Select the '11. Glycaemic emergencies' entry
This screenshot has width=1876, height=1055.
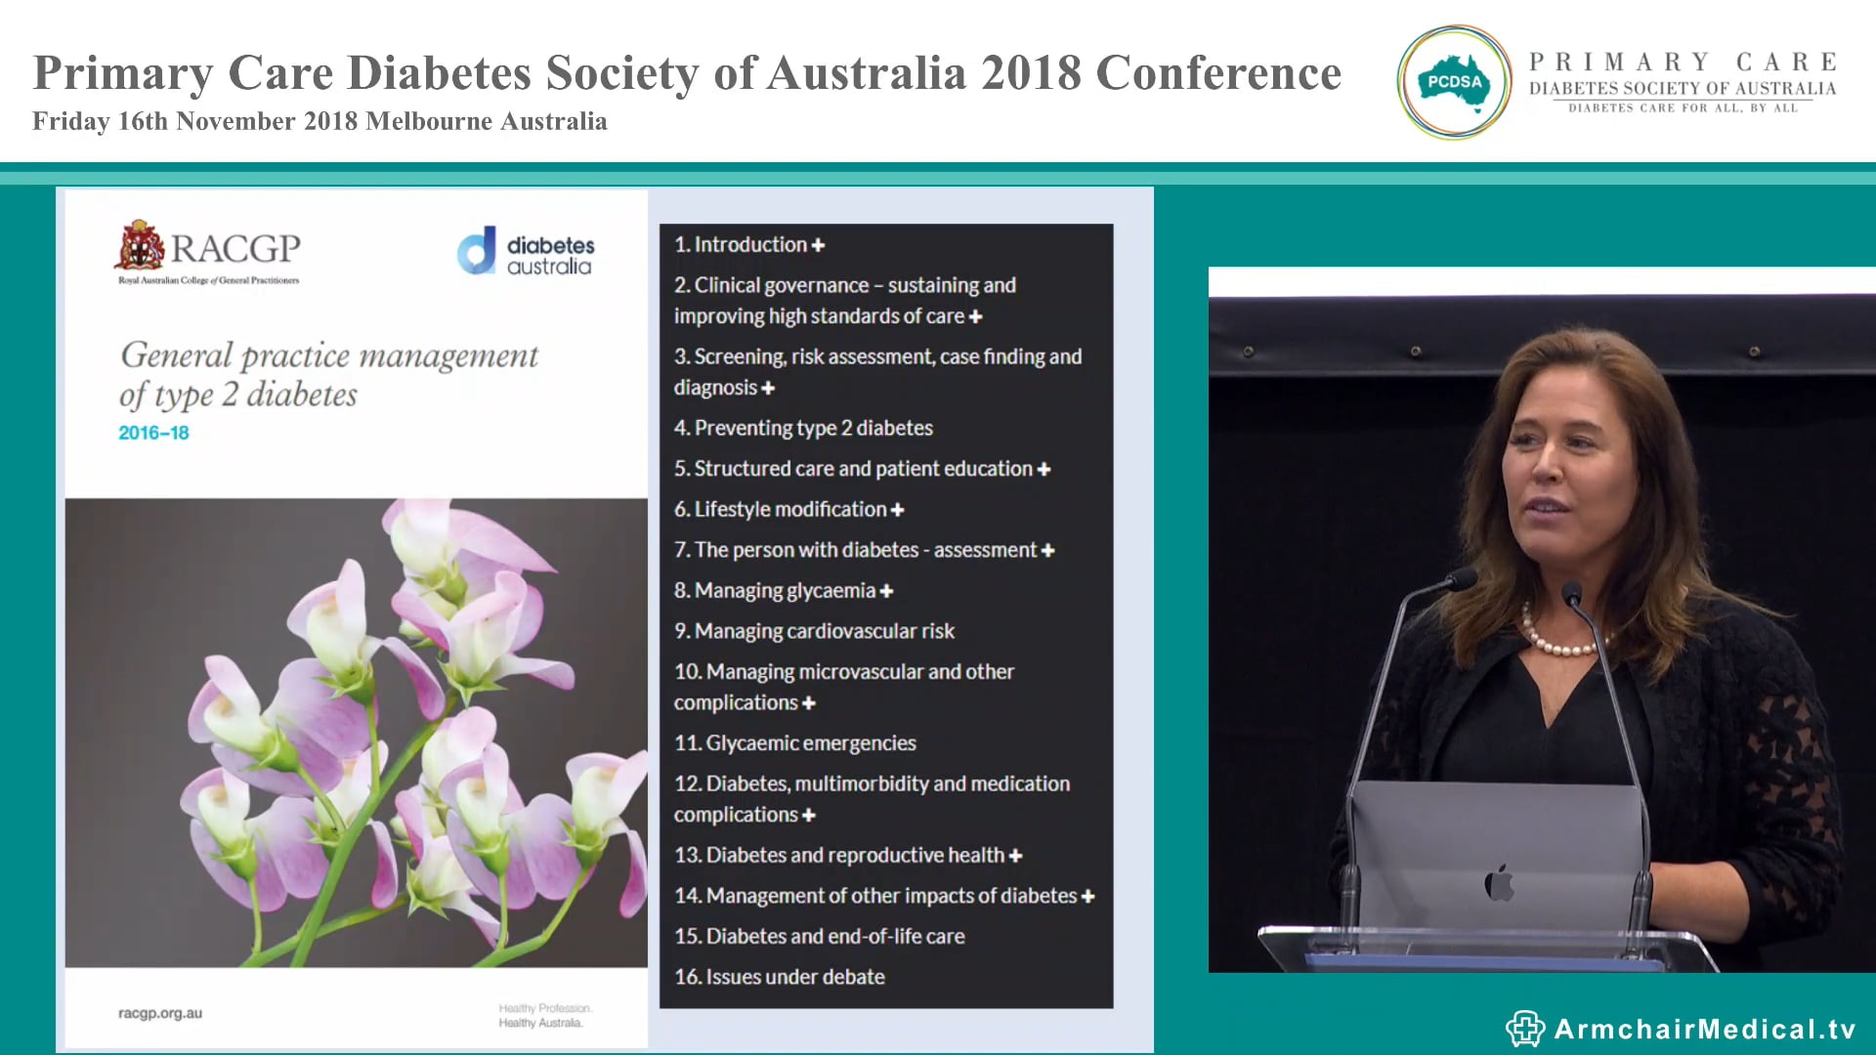pos(793,742)
